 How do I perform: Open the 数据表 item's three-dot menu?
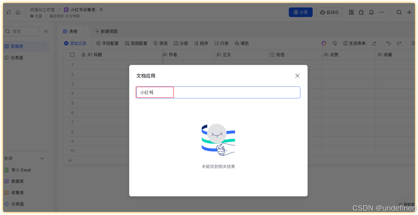45,46
